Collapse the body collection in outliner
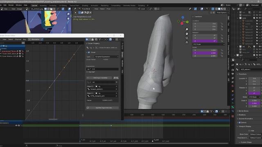This screenshot has width=262, height=147. [x=237, y=18]
